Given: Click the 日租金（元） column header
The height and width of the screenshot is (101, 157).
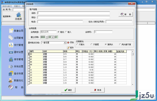Looking at the screenshot, I should [88, 51].
